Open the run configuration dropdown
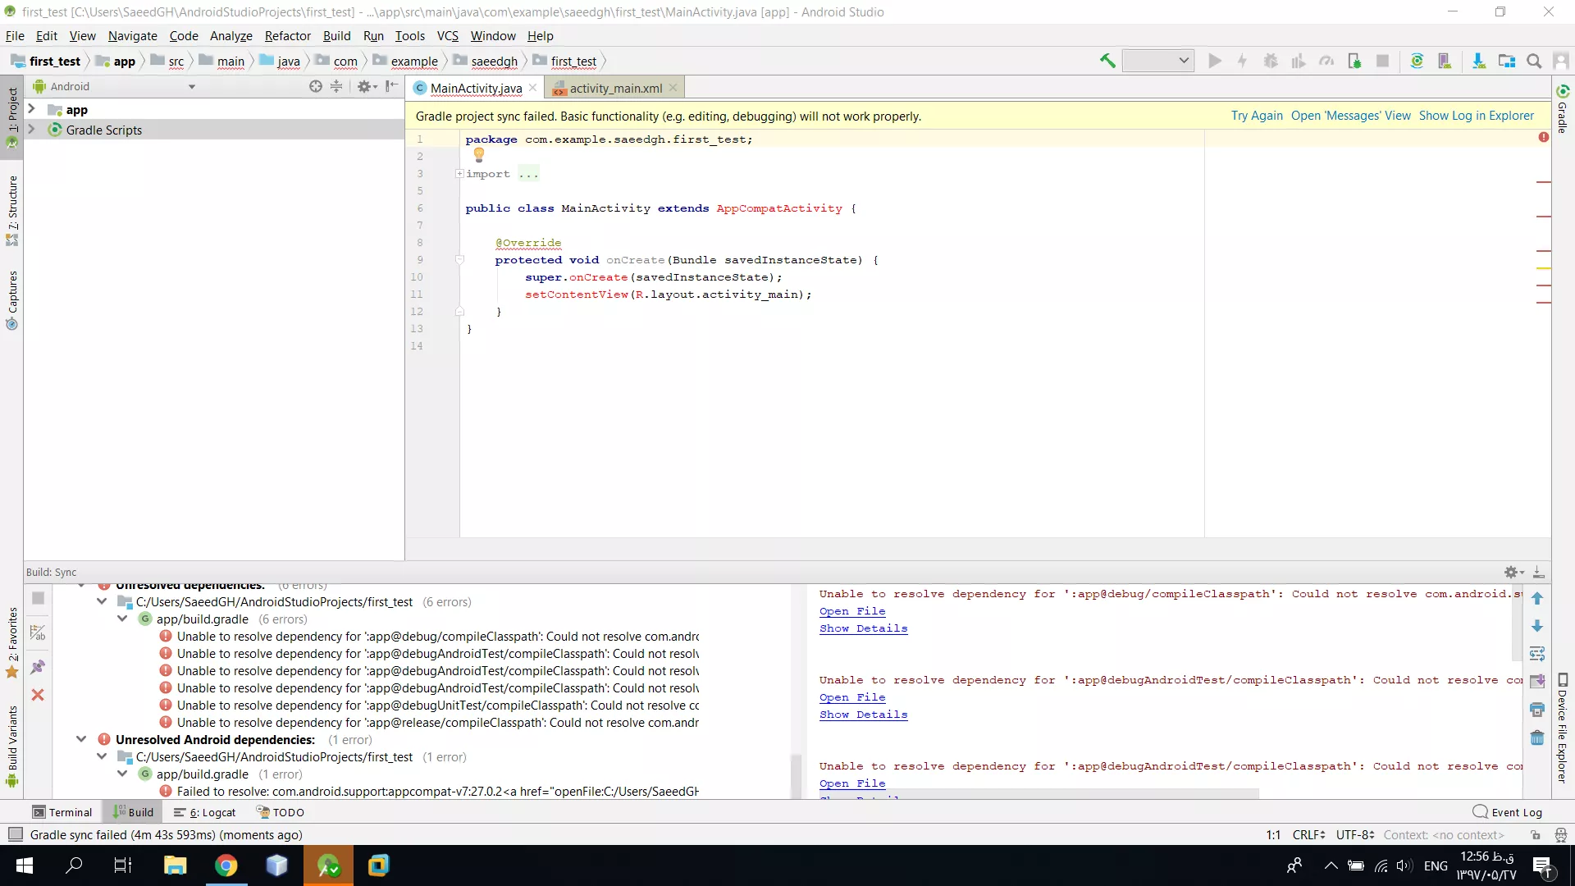 pos(1157,61)
